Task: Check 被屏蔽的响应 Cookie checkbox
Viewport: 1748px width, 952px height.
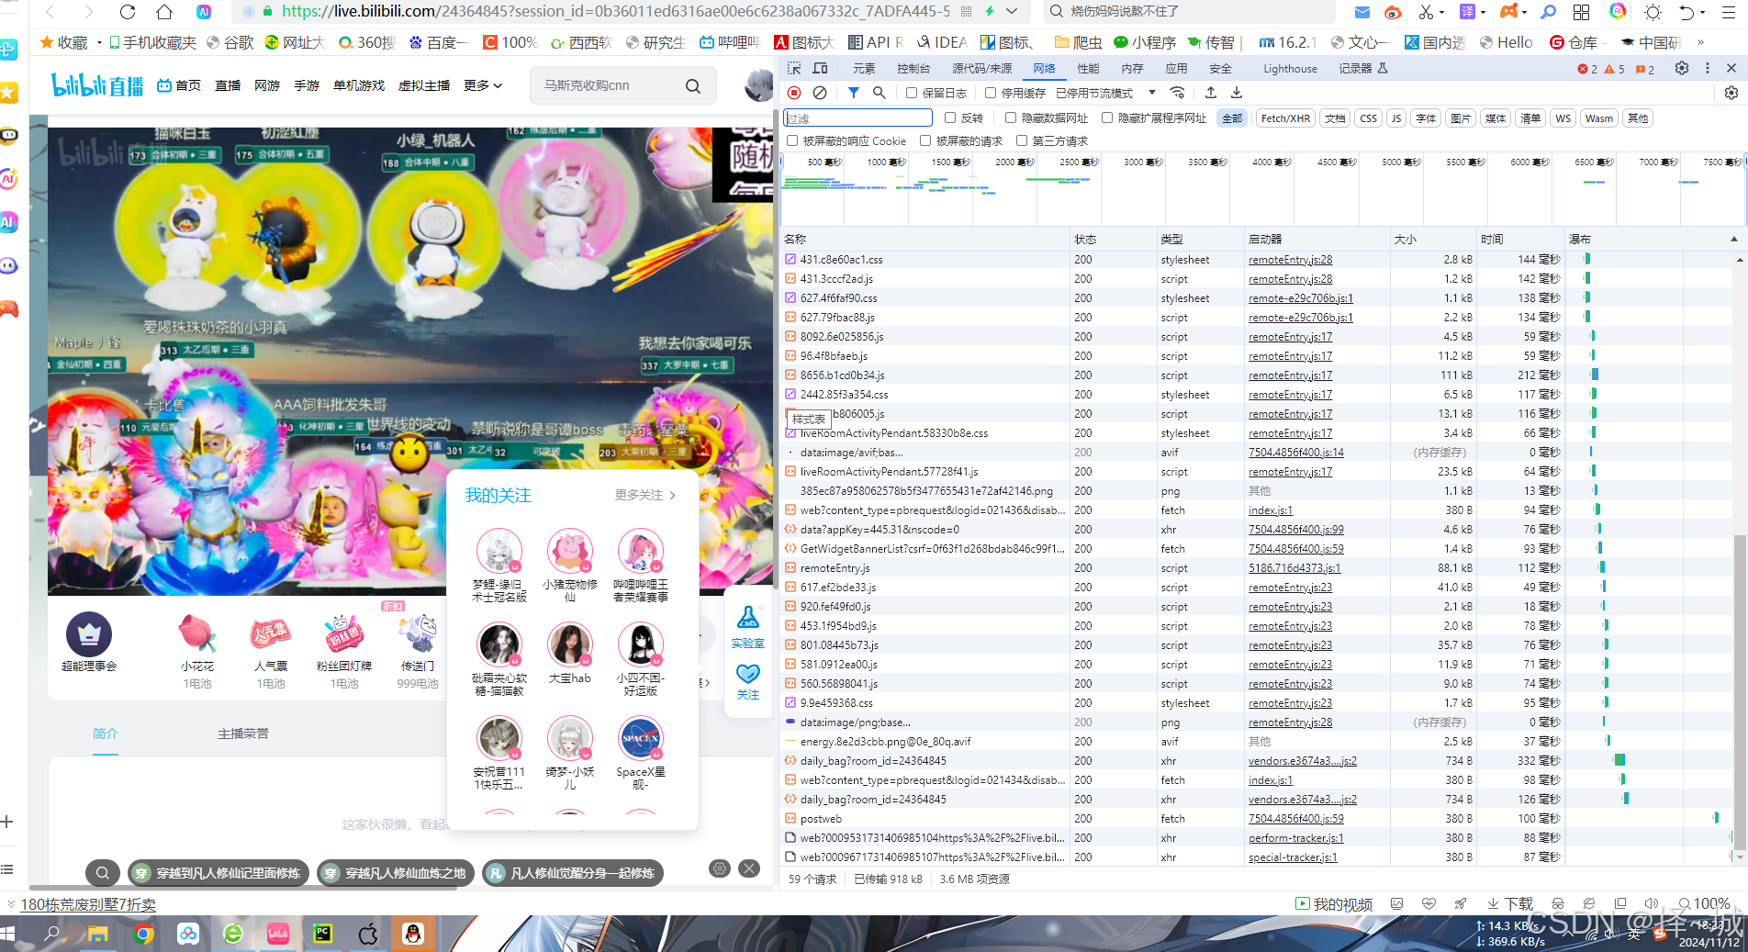Action: point(792,140)
